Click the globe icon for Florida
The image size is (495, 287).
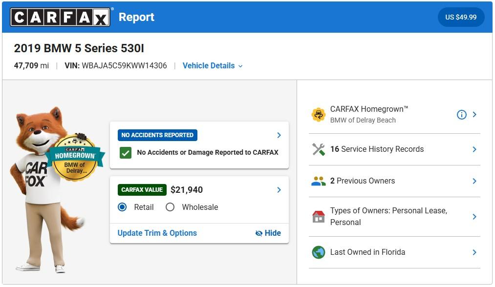(x=318, y=252)
